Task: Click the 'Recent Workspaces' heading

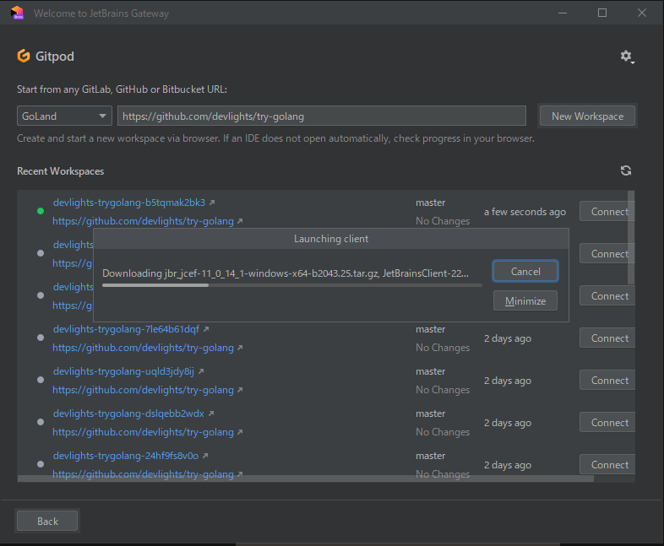Action: (x=61, y=171)
